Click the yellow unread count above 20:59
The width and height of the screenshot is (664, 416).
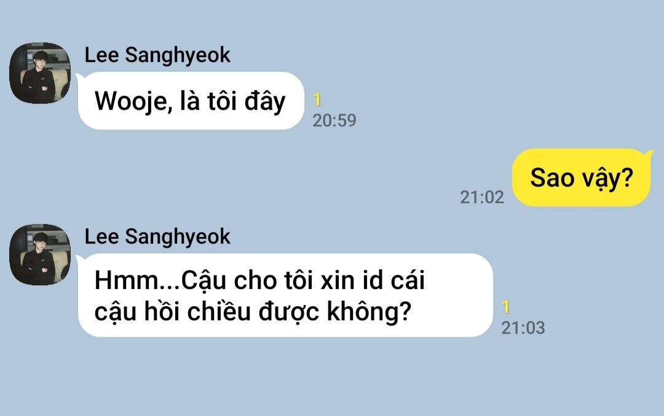click(x=317, y=100)
